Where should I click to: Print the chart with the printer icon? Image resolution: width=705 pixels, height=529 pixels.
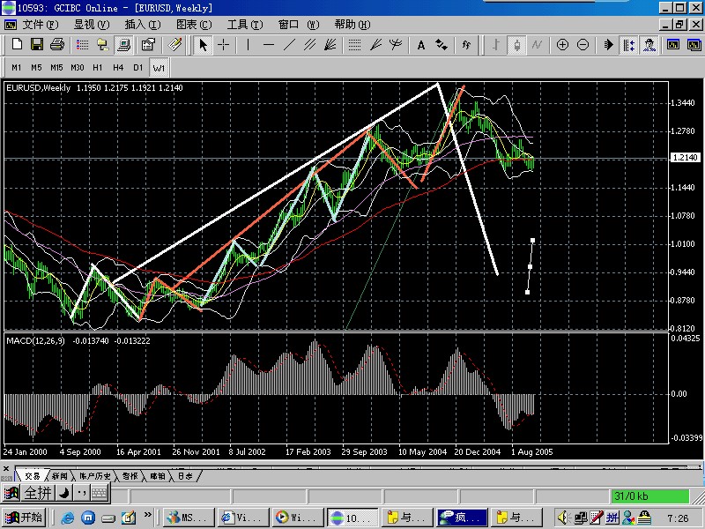point(57,45)
